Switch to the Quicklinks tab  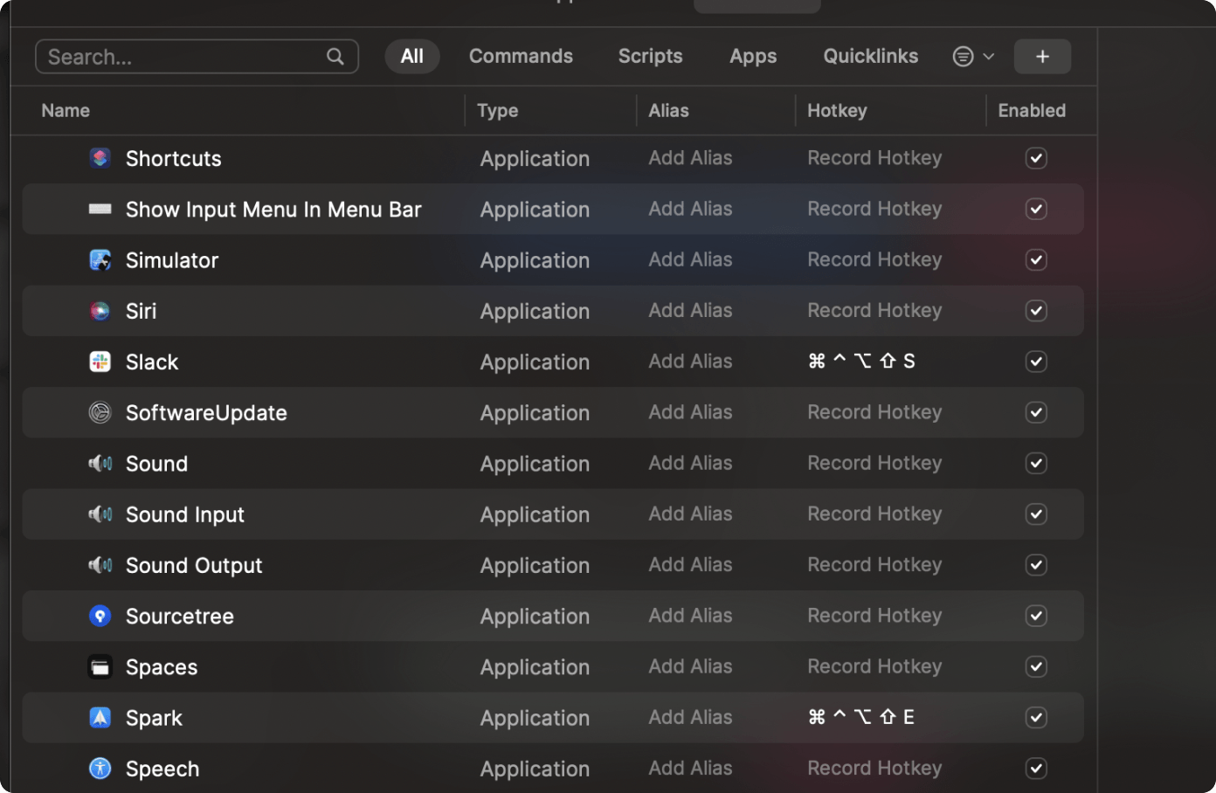(x=870, y=57)
